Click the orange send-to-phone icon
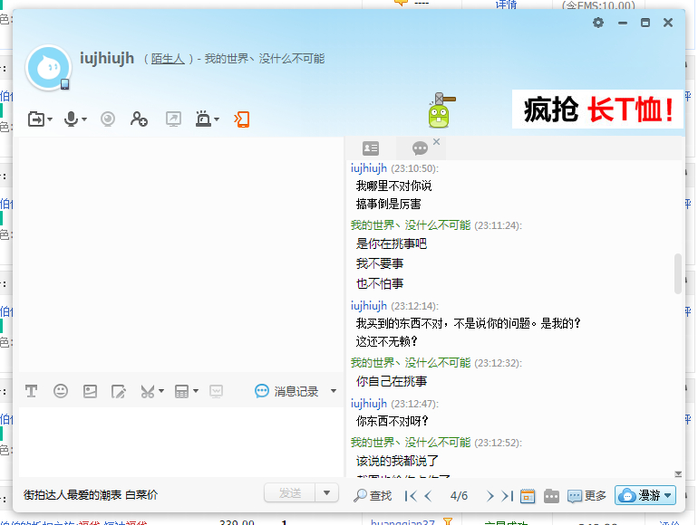The height and width of the screenshot is (525, 698). click(242, 119)
